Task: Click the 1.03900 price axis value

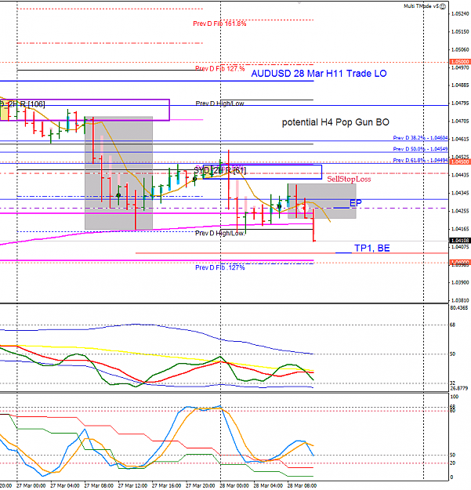Action: pos(460,282)
